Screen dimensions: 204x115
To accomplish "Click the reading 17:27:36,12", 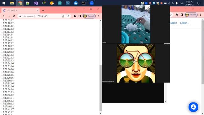I will (7, 95).
